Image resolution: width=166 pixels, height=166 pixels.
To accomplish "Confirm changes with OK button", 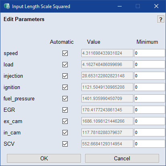I will [44, 158].
